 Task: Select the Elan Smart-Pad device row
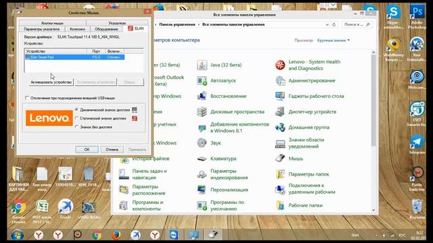pos(74,57)
